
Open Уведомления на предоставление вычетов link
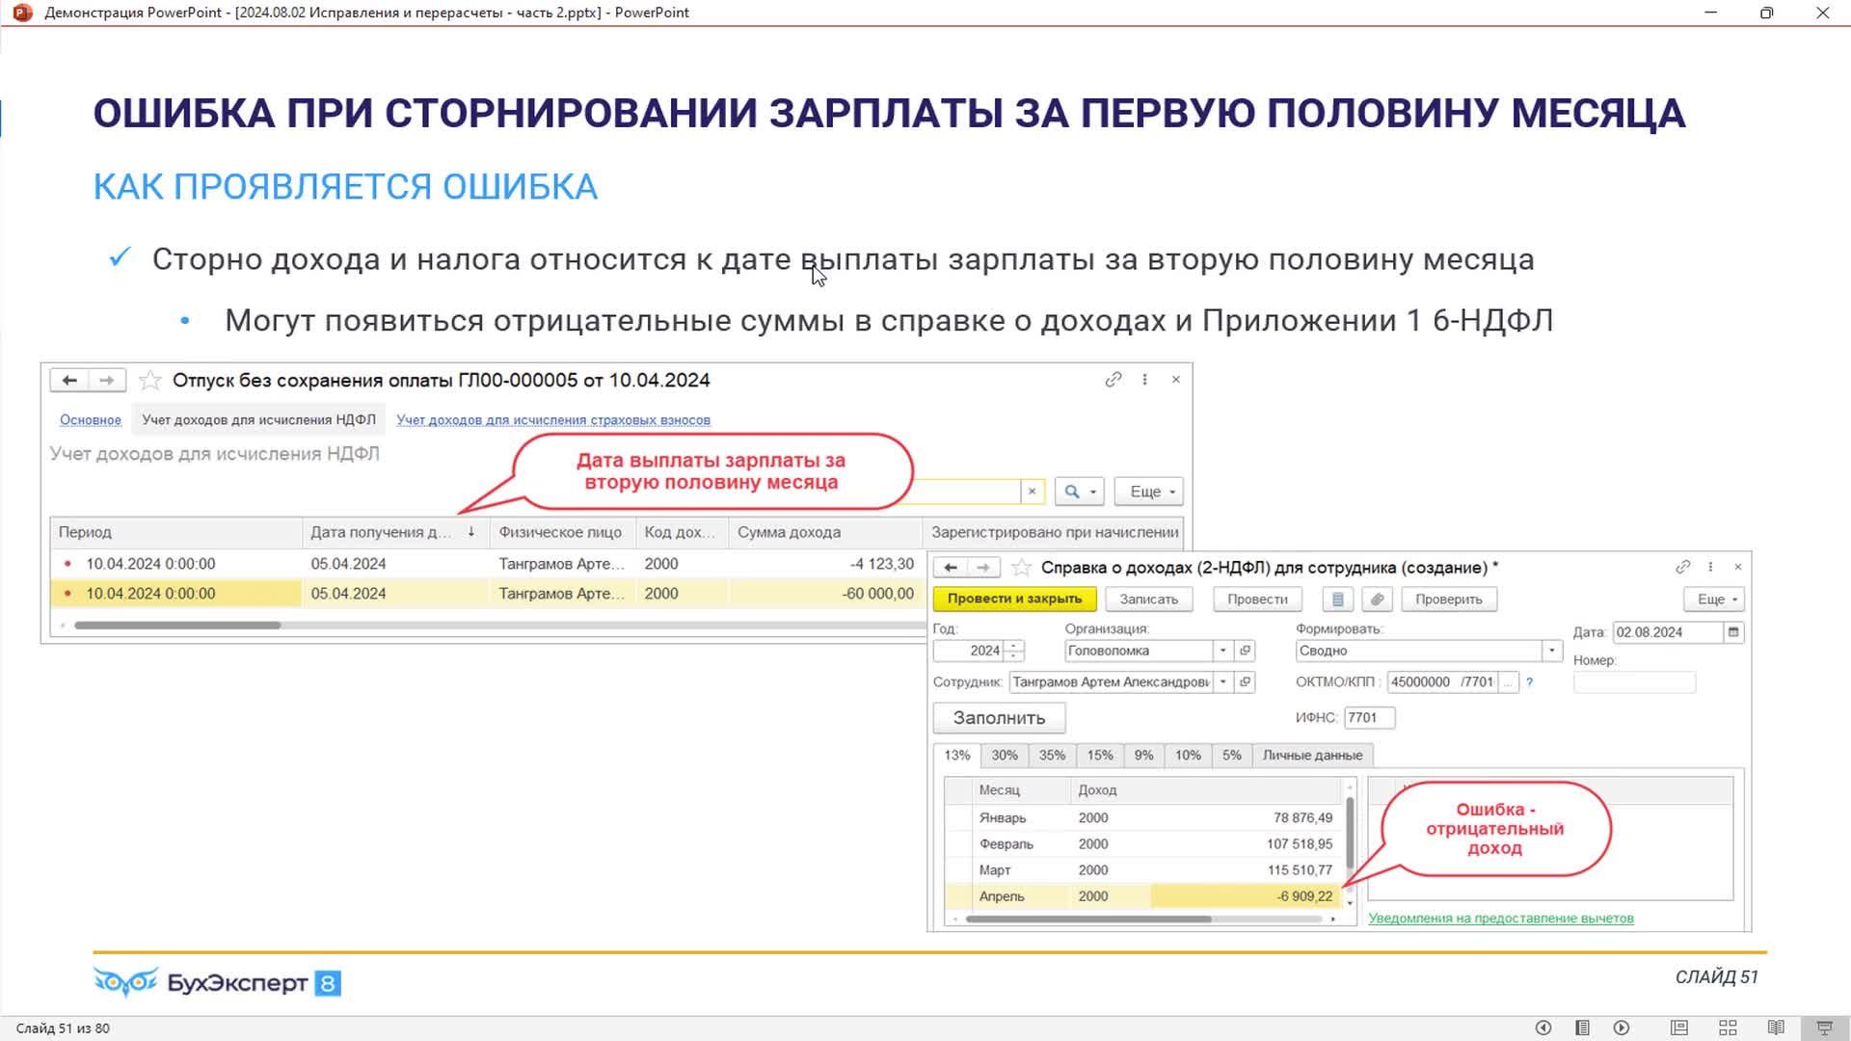tap(1500, 918)
